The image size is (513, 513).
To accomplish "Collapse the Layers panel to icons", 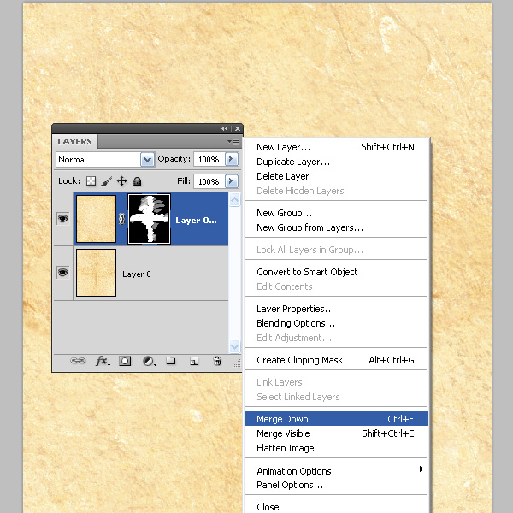I will pyautogui.click(x=224, y=128).
